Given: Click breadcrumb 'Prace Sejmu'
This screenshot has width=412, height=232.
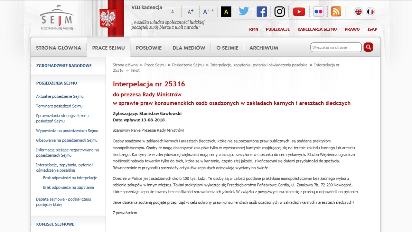Looking at the screenshot, I should (155, 65).
